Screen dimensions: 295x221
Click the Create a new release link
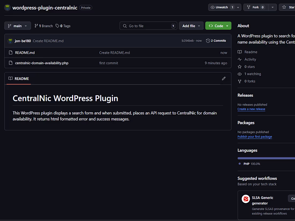click(251, 109)
